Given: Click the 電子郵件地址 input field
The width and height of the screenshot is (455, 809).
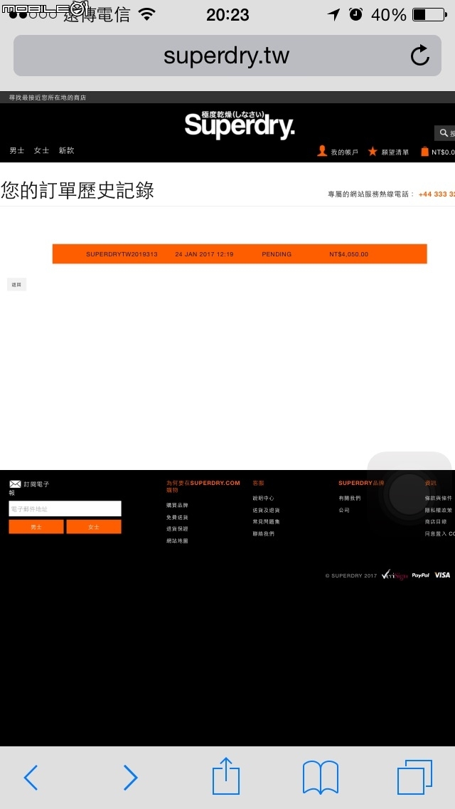Looking at the screenshot, I should click(x=65, y=508).
